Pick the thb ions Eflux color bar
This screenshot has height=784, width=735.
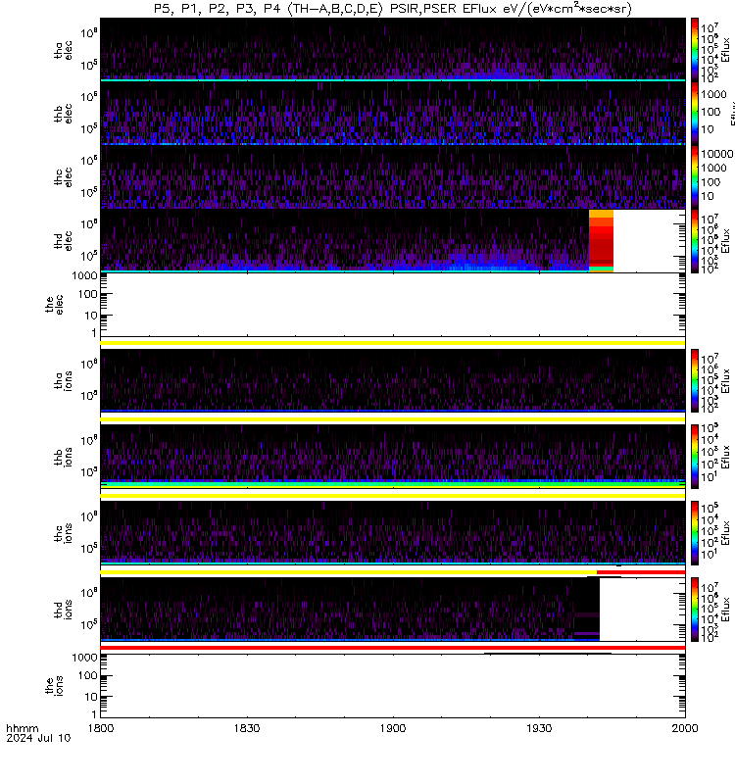[695, 457]
